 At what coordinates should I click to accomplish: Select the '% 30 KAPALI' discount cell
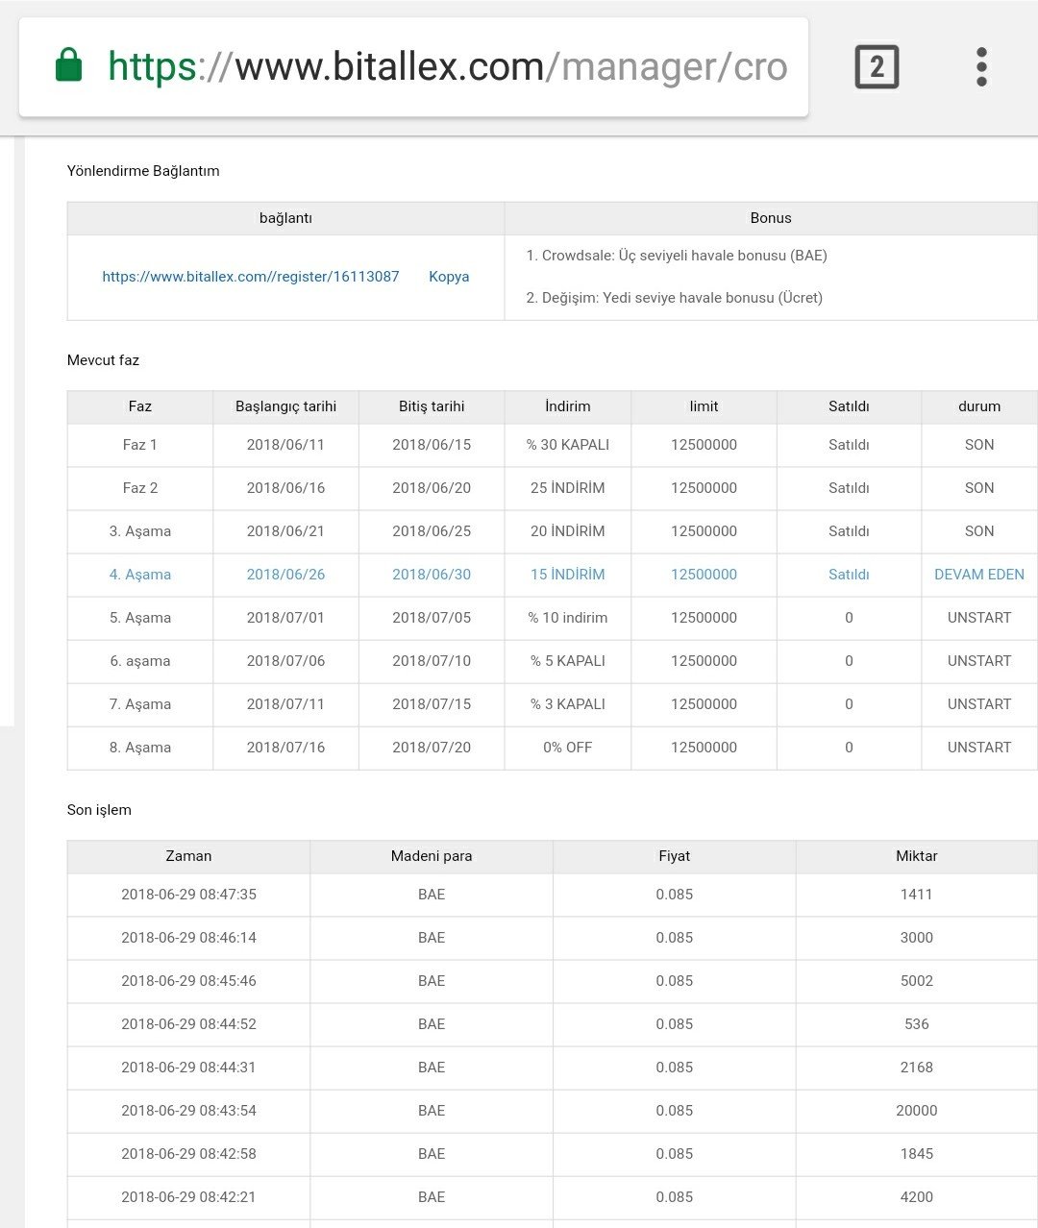point(568,445)
